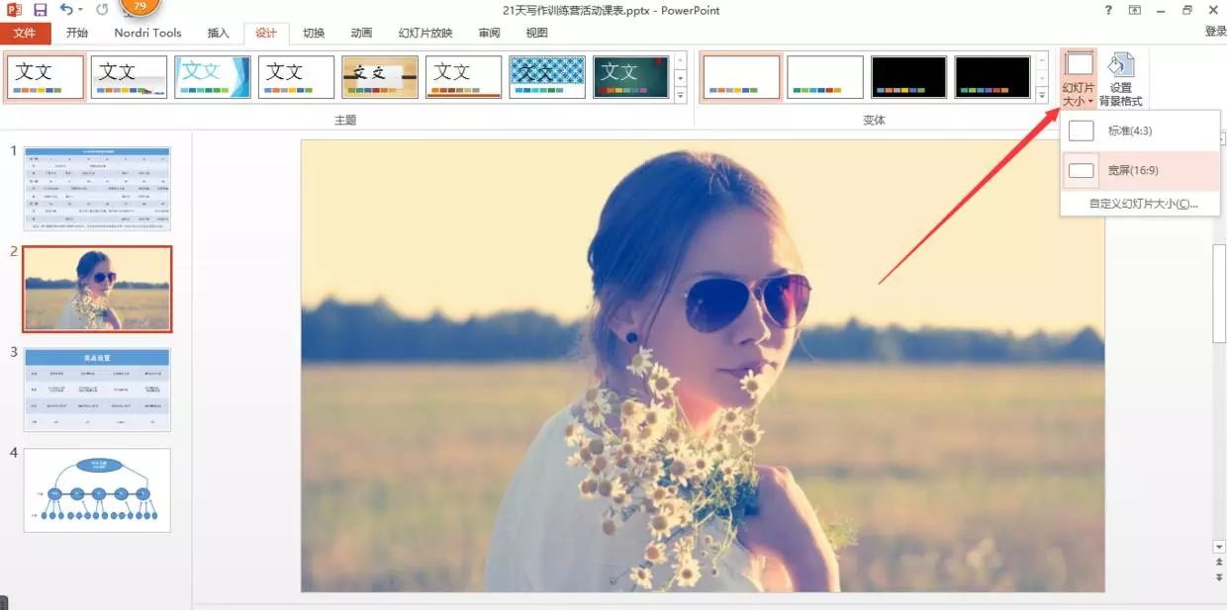Image resolution: width=1227 pixels, height=610 pixels.
Task: Expand the themes gallery more arrow
Action: pyautogui.click(x=680, y=96)
